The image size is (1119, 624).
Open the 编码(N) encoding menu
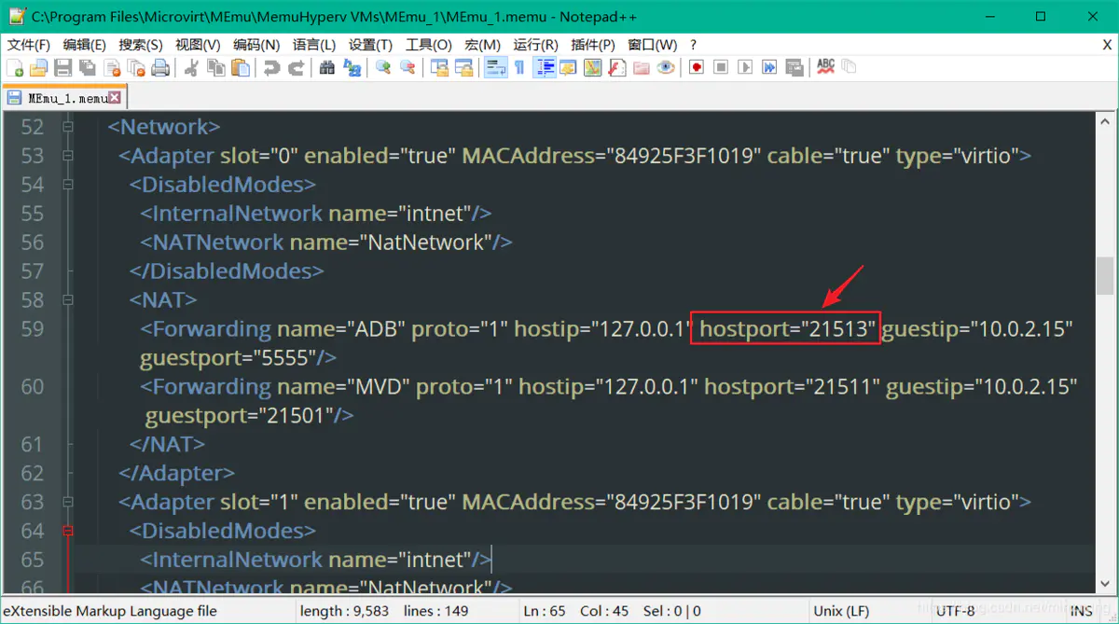[x=256, y=44]
